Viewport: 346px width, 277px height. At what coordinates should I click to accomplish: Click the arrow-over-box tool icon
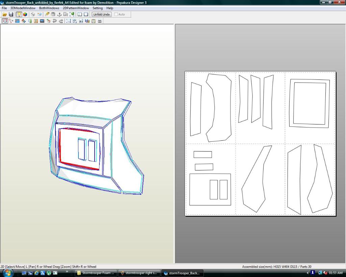coord(48,21)
